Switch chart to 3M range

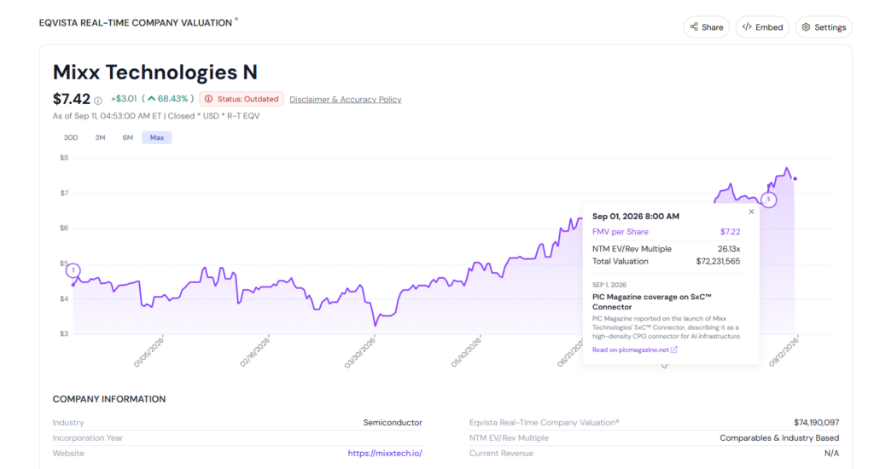(100, 137)
